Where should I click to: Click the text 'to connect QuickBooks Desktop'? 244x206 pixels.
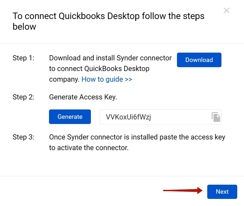point(99,69)
